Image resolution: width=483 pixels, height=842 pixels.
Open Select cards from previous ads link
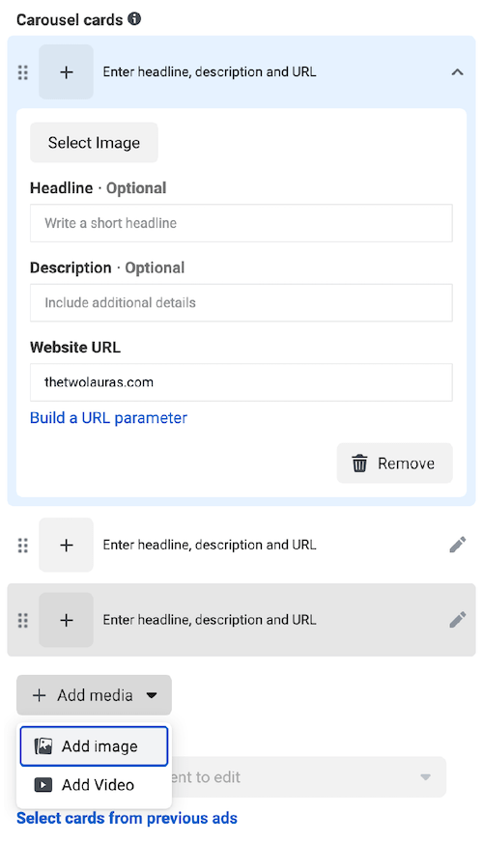click(127, 818)
